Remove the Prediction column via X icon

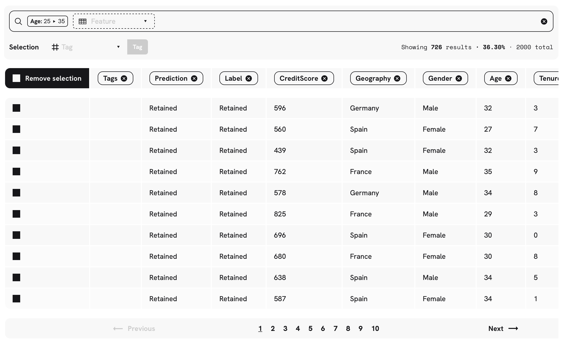click(x=194, y=78)
